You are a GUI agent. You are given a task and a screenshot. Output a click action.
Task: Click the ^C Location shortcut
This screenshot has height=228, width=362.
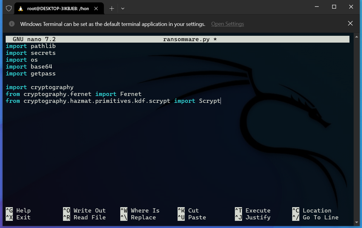pos(312,210)
